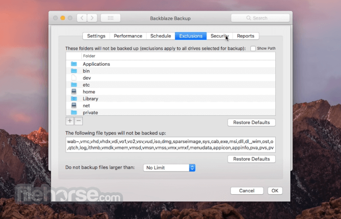Select the Exclusions tab
341x219 pixels.
[x=191, y=36]
